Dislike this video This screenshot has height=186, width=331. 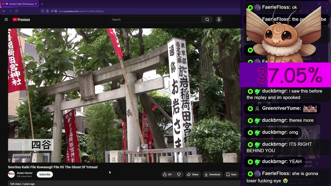pyautogui.click(x=179, y=174)
